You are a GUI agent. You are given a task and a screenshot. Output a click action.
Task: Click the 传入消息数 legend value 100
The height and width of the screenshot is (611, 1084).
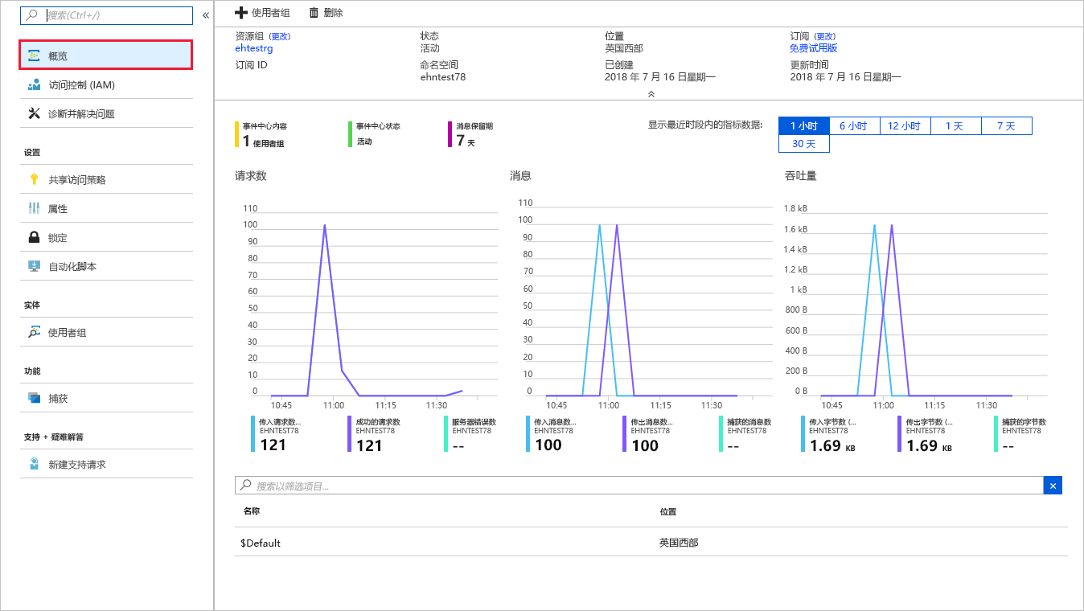point(548,445)
